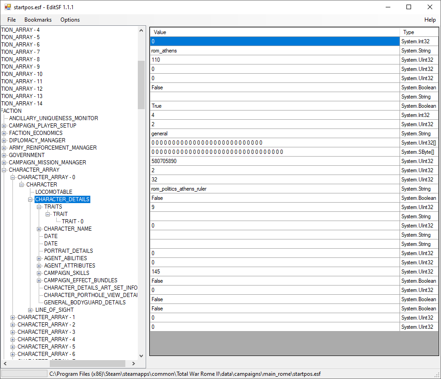Select the CHARACTER_ARRAY - 5 tree item
Screen dimensions: 441x379
point(46,347)
